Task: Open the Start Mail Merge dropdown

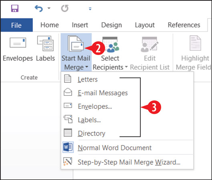Action: [76, 52]
